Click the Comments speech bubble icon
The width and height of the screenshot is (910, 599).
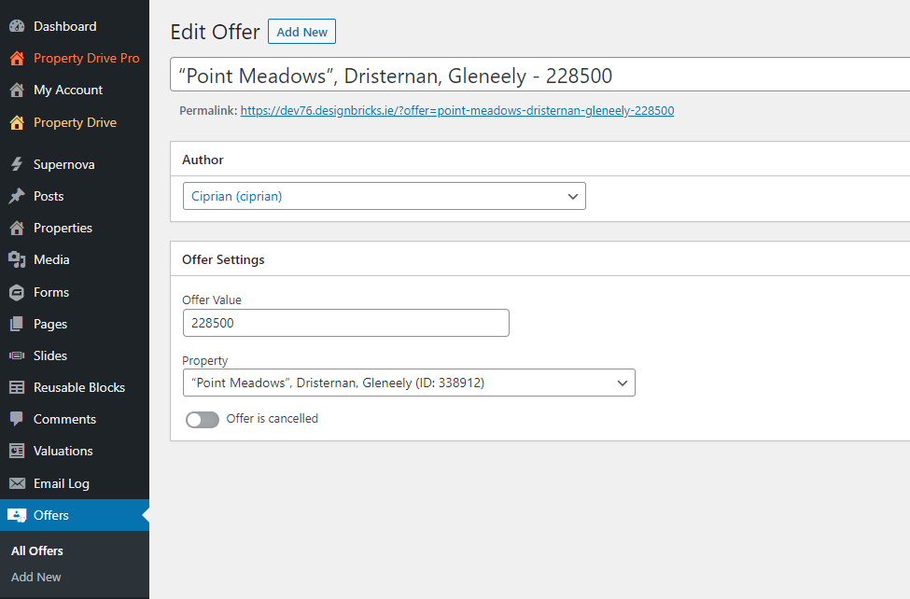point(17,420)
